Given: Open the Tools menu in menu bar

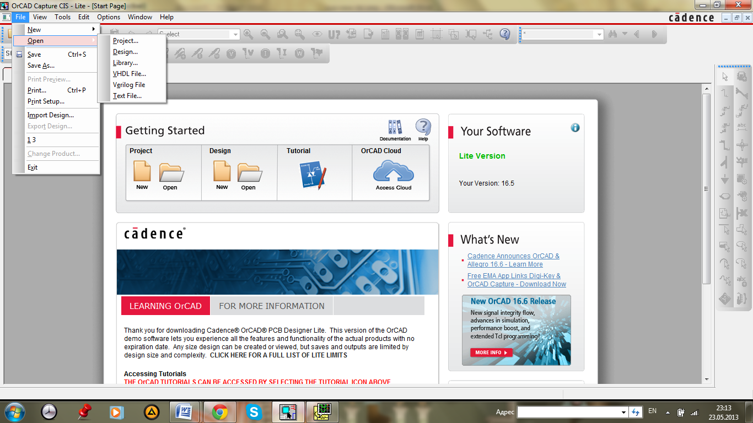Looking at the screenshot, I should [x=62, y=17].
